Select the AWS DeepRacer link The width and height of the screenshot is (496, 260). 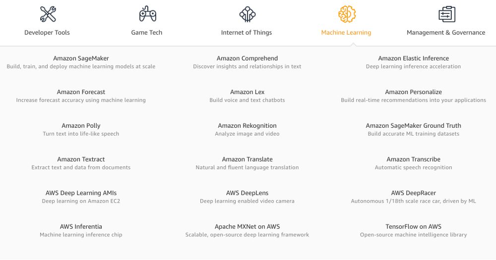pos(414,193)
